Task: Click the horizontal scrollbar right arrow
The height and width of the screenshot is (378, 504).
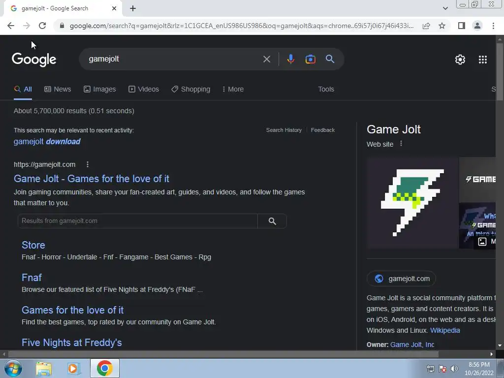Action: coord(492,354)
